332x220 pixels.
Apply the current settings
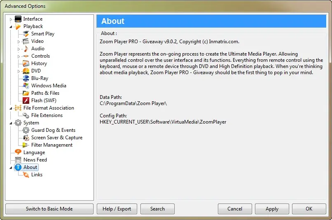pos(272,209)
